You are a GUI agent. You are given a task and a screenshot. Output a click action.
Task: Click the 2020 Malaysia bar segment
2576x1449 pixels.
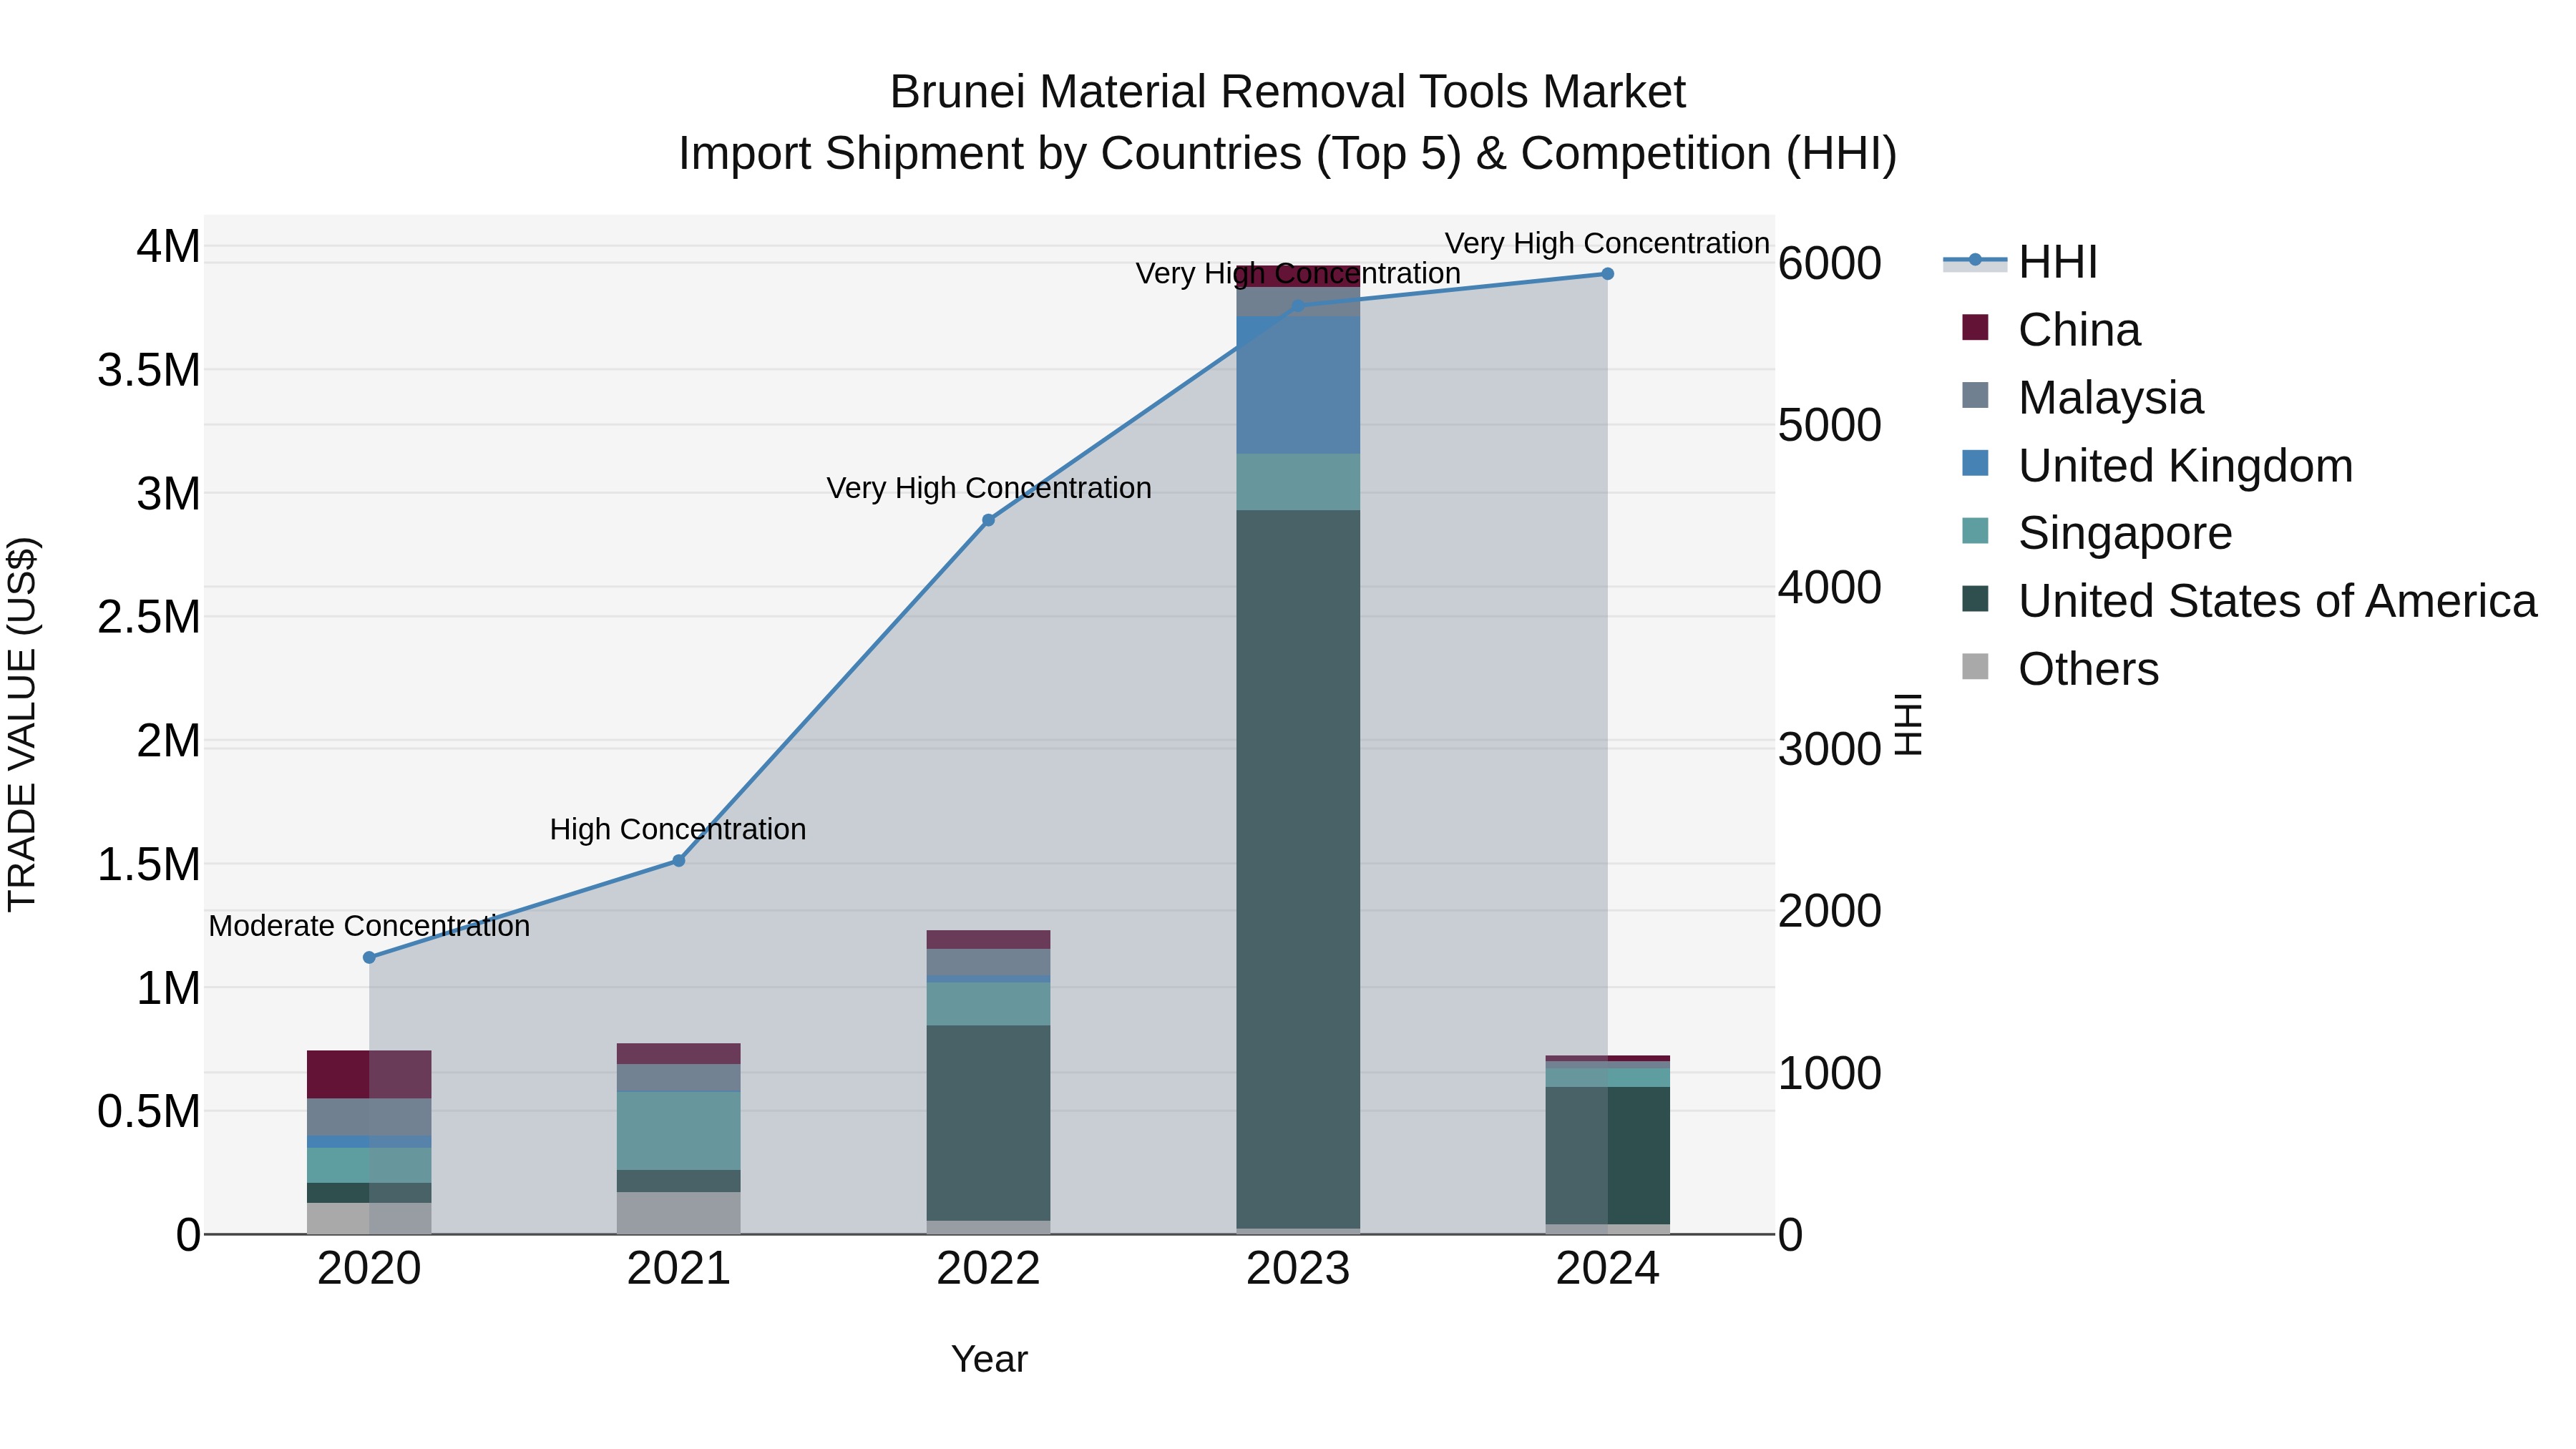[369, 1118]
